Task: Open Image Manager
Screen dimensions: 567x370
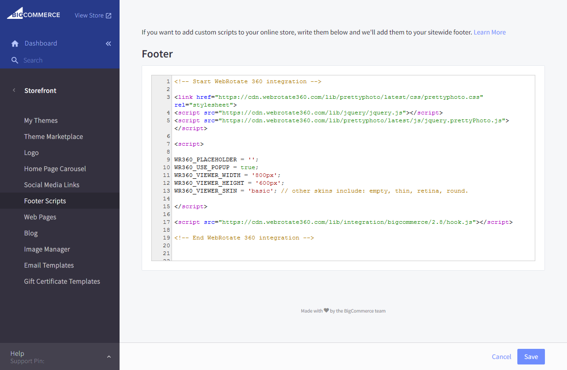Action: pyautogui.click(x=47, y=249)
